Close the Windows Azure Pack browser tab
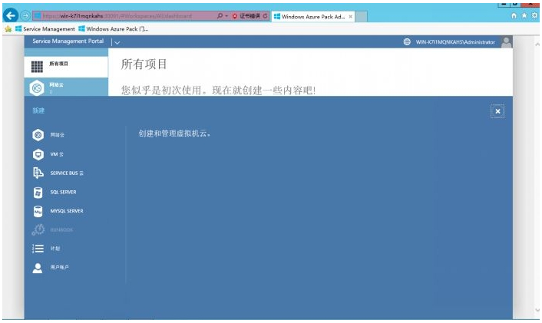 (351, 16)
